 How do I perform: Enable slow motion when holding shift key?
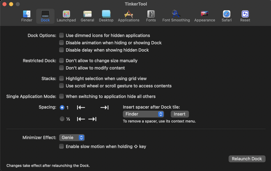[x=61, y=146]
